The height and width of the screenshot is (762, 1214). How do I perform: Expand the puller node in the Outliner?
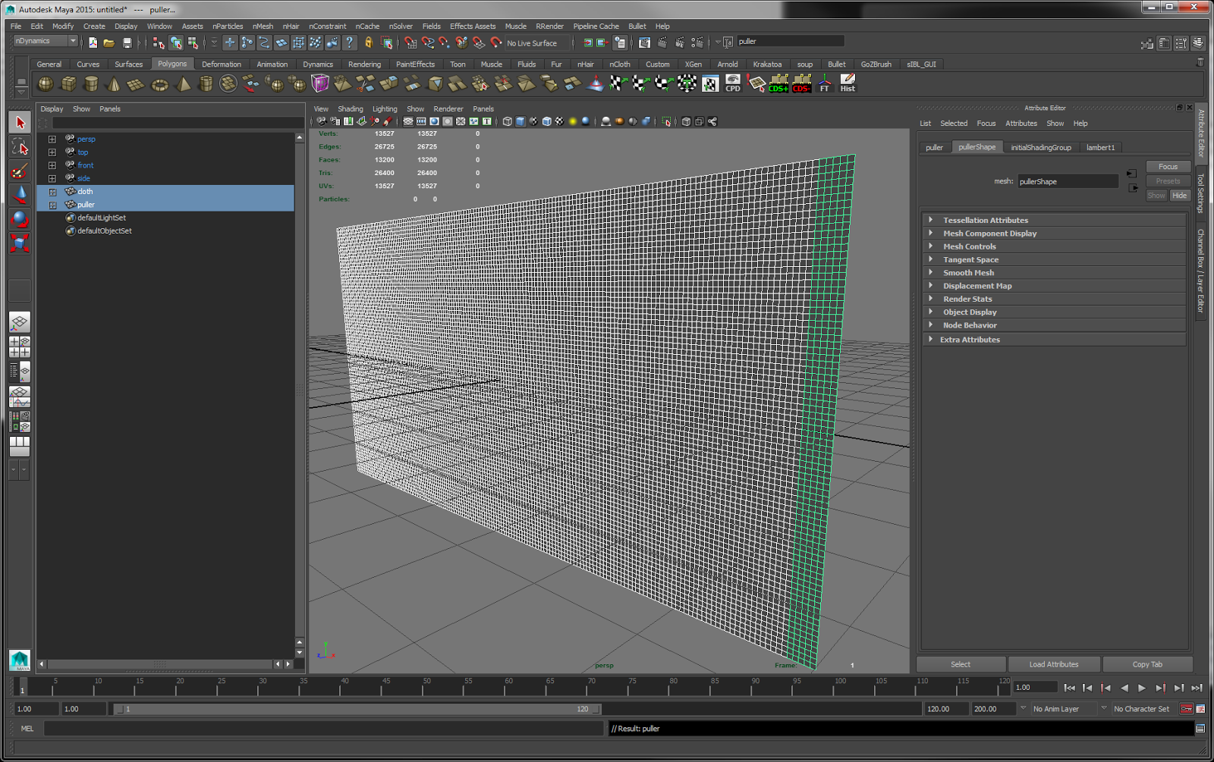(x=52, y=205)
